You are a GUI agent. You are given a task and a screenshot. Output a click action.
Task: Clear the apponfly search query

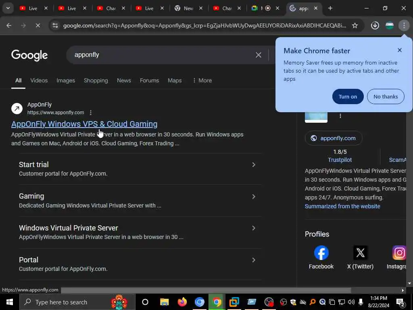coord(259,55)
